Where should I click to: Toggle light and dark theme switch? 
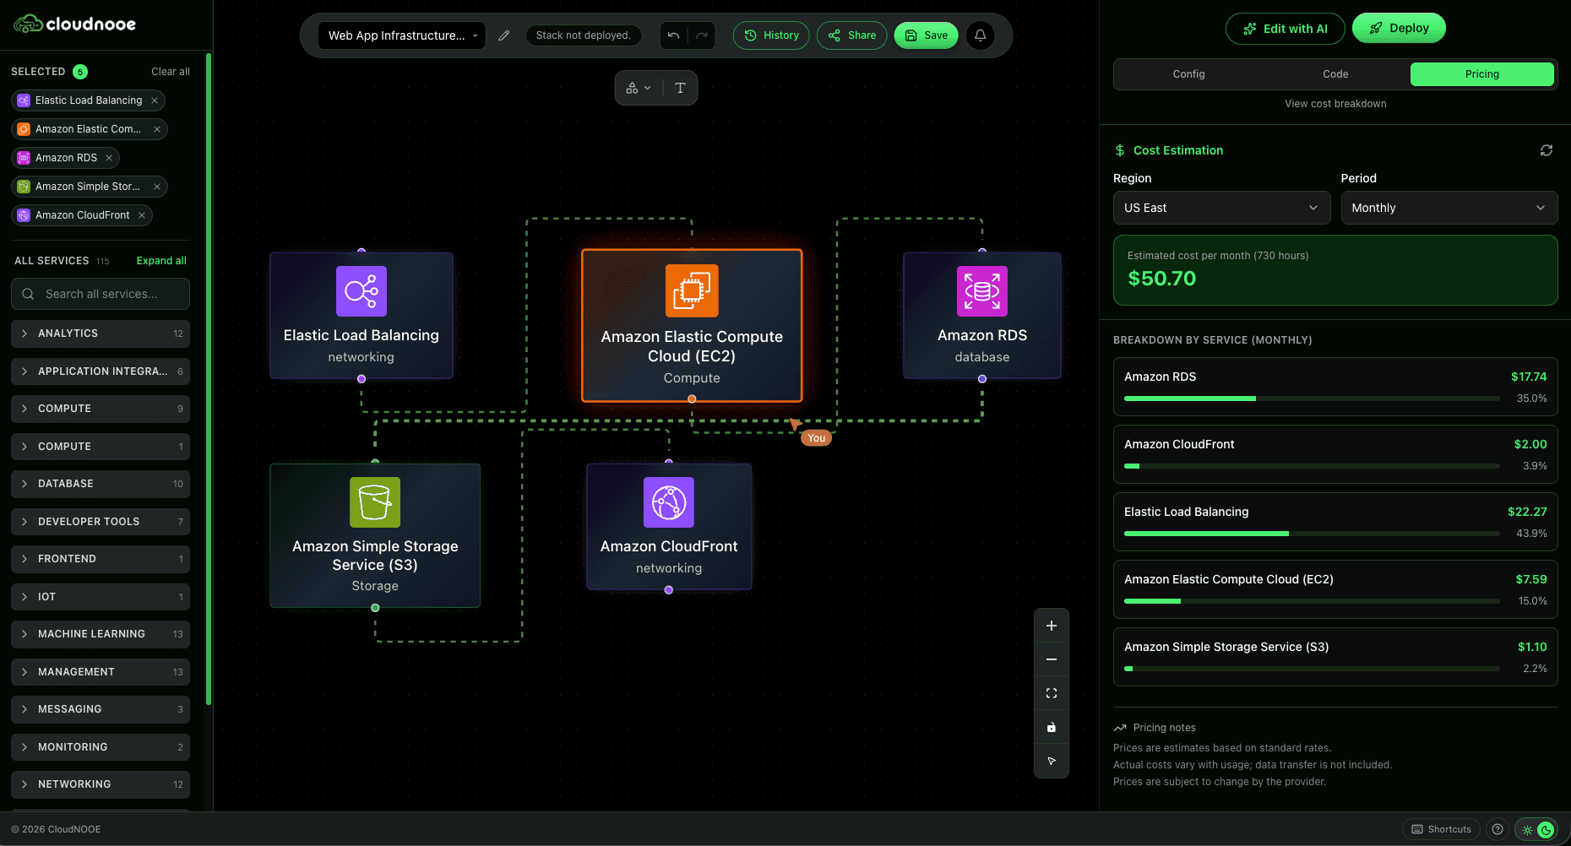1536,829
